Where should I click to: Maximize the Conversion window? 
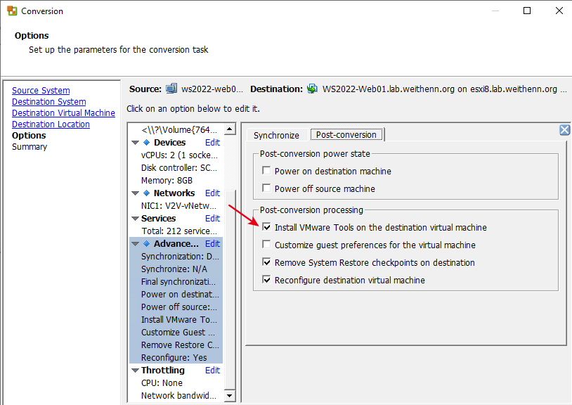pos(527,11)
